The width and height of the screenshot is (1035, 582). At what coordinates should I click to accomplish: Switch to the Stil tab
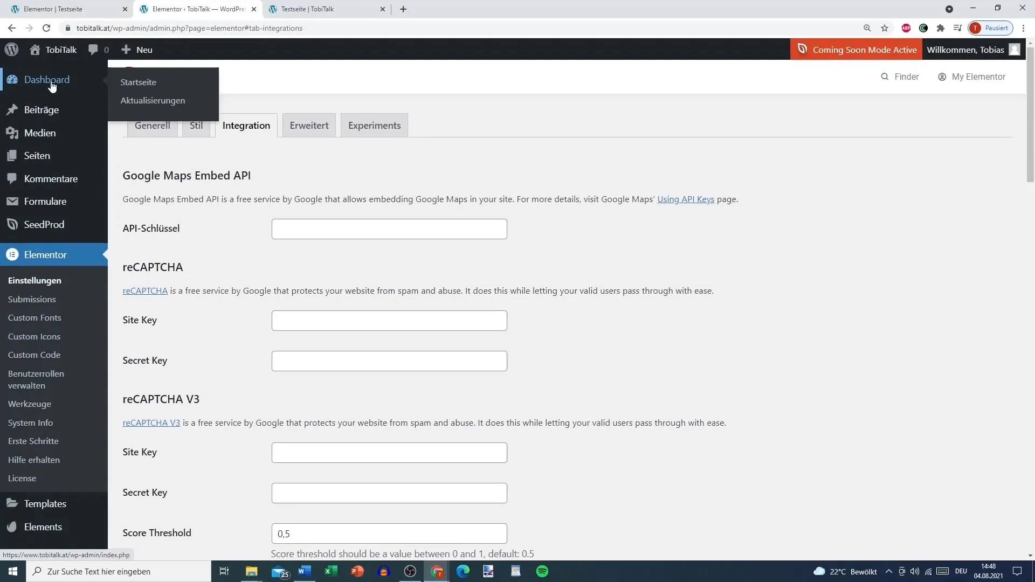(x=196, y=126)
